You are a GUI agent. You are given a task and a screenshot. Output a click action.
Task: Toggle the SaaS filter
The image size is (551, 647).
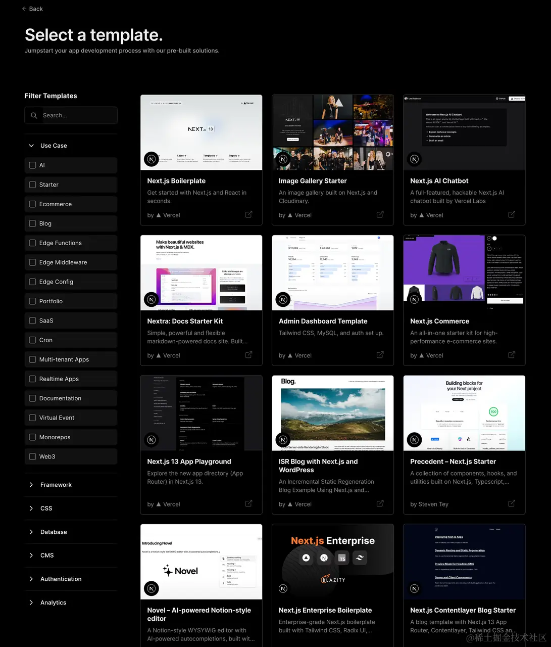coord(33,320)
